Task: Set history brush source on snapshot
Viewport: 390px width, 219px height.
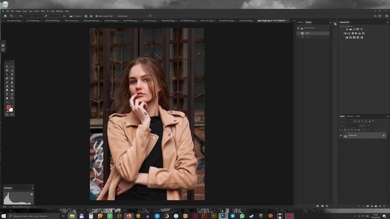Action: coord(298,28)
